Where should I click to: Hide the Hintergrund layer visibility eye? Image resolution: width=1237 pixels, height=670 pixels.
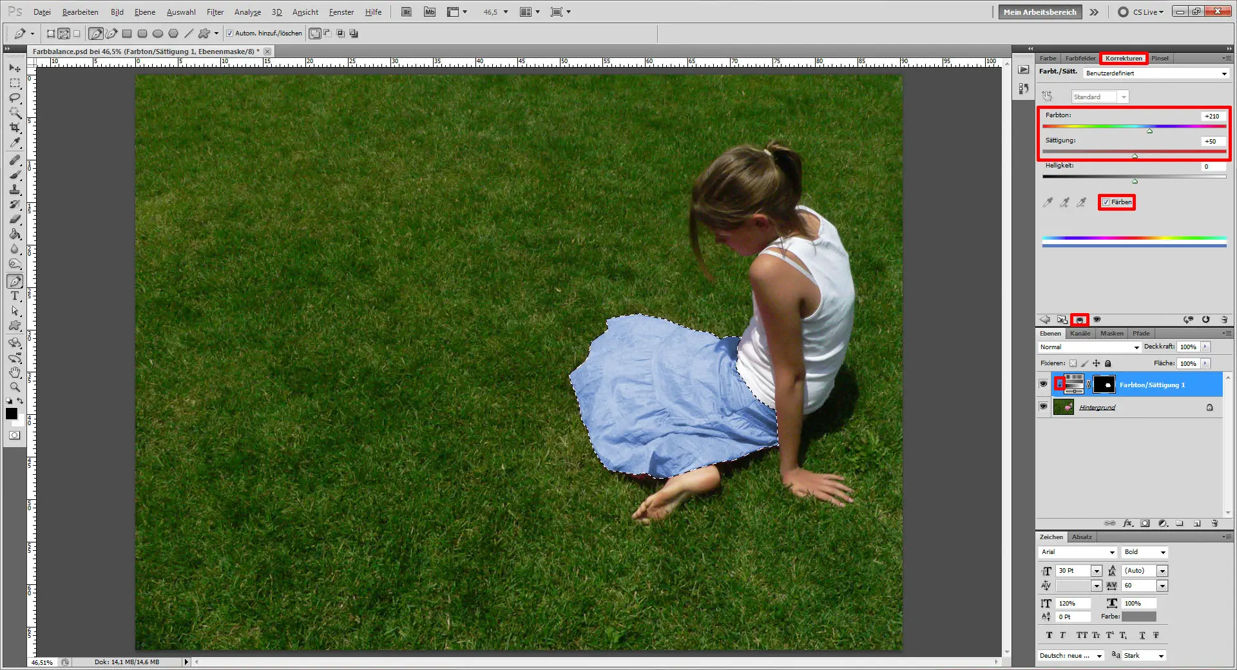pos(1044,407)
